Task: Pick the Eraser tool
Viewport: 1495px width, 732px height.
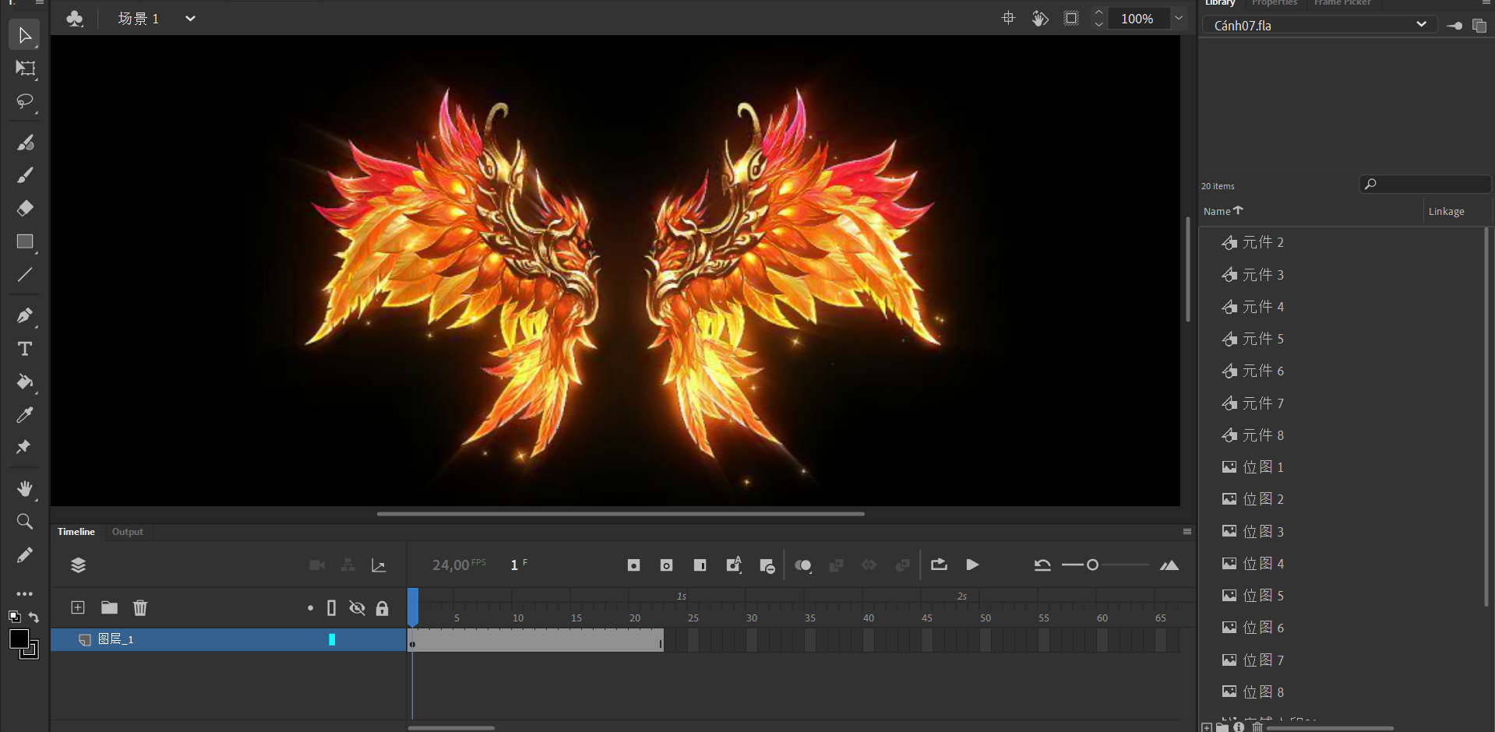Action: pyautogui.click(x=25, y=208)
